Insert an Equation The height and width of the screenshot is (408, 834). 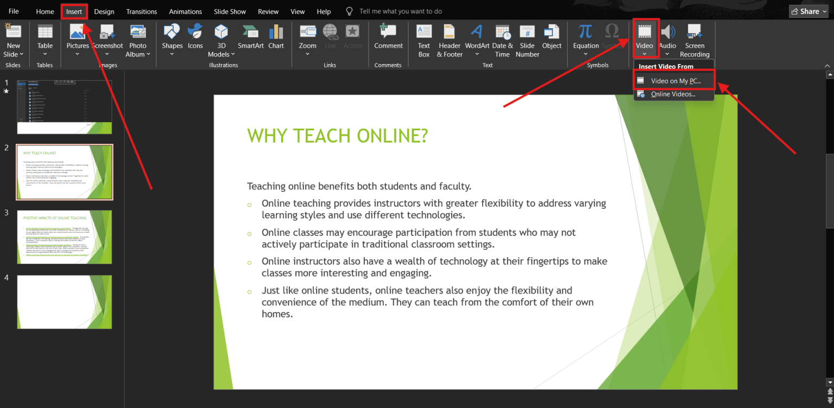[x=585, y=38]
